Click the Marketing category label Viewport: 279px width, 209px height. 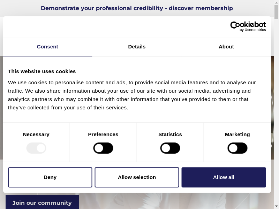237,134
